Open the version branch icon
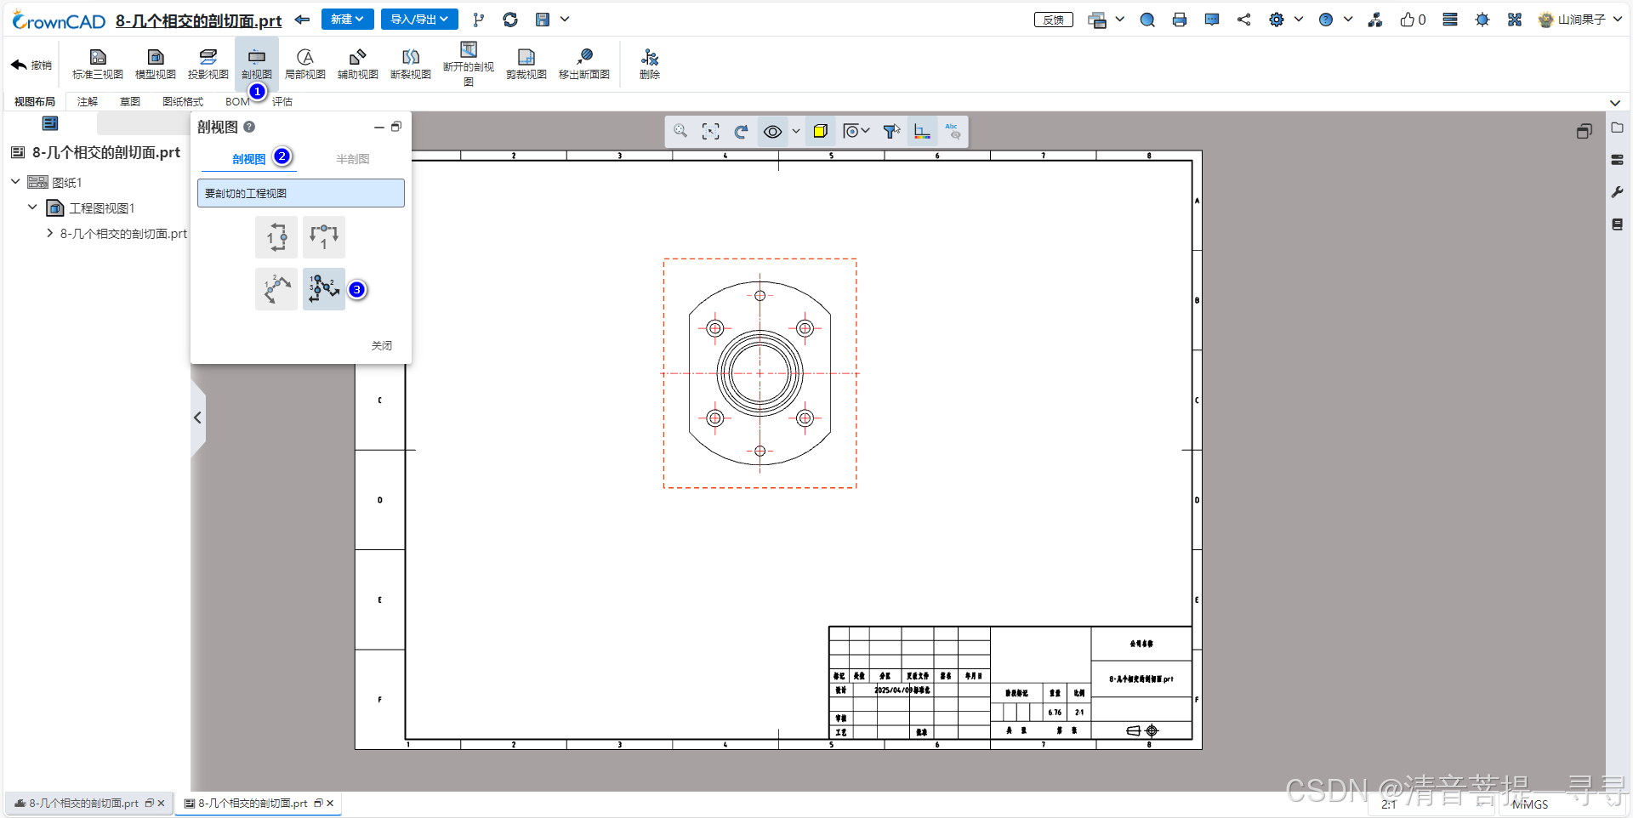1633x818 pixels. click(479, 20)
